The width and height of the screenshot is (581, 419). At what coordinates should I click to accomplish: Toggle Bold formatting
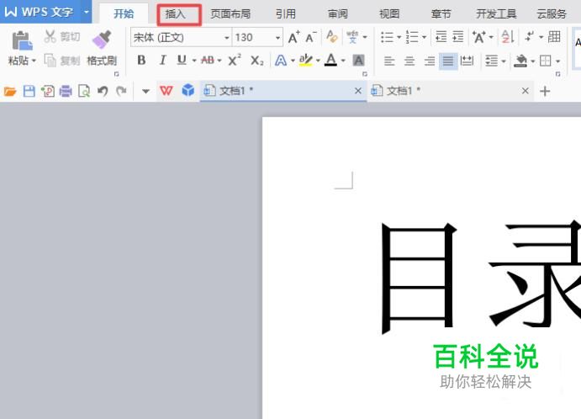pyautogui.click(x=141, y=60)
